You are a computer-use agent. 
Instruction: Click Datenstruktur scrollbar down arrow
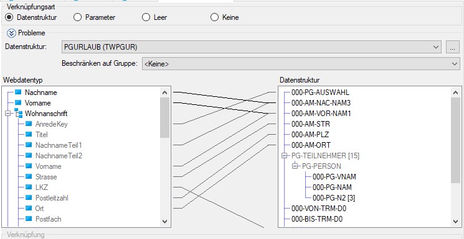[456, 221]
